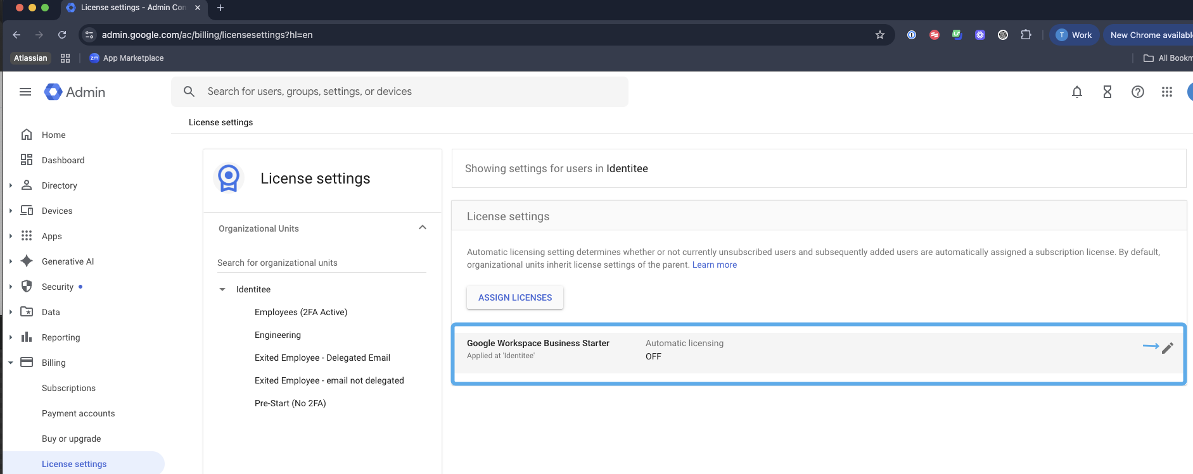Open the Chrome extensions puzzle icon
The image size is (1193, 474).
[1026, 35]
